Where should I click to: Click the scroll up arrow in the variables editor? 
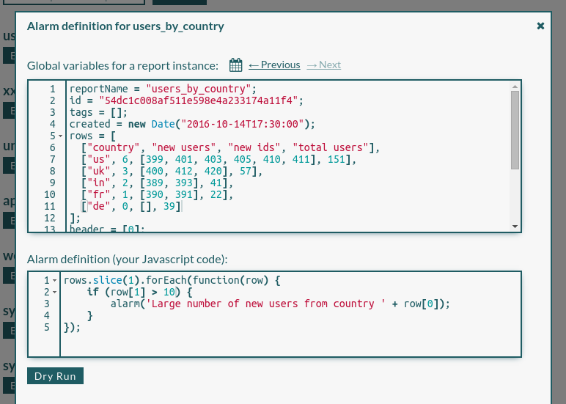(515, 87)
